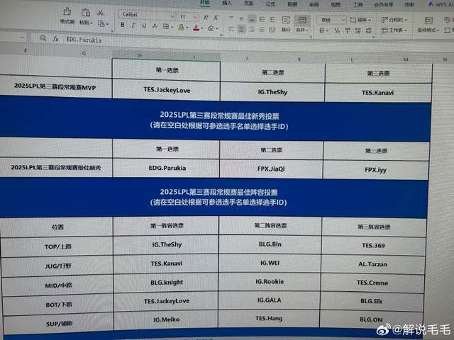The height and width of the screenshot is (340, 454).
Task: Toggle bold formatting
Action: 122,25
